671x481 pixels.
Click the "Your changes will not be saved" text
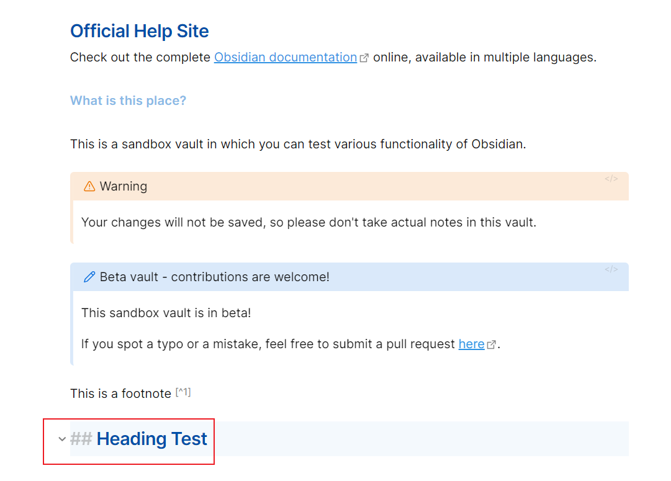click(x=308, y=223)
